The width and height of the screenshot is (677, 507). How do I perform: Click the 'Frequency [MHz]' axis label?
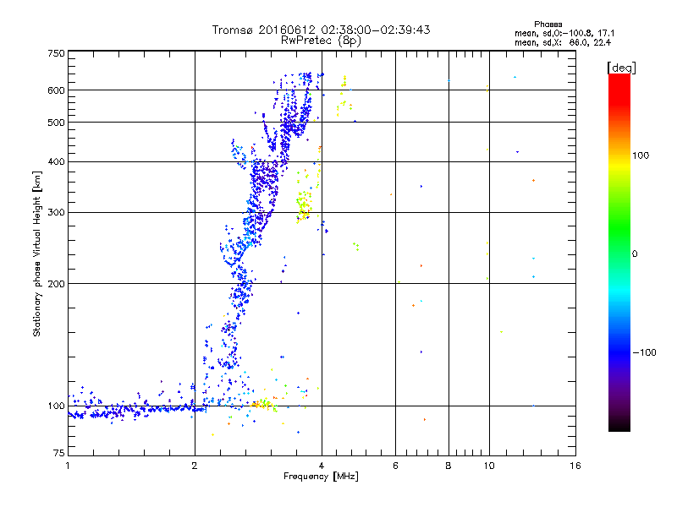(x=321, y=477)
